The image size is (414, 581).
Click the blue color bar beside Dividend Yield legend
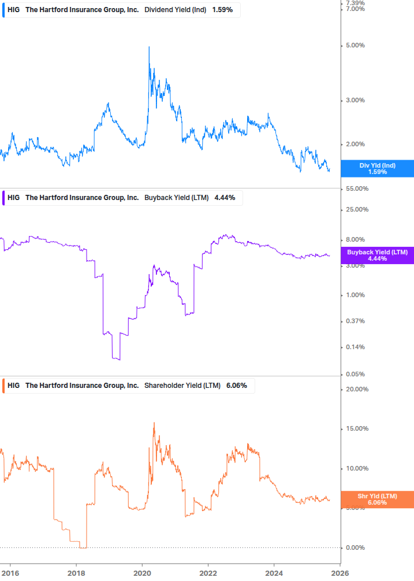[3, 10]
